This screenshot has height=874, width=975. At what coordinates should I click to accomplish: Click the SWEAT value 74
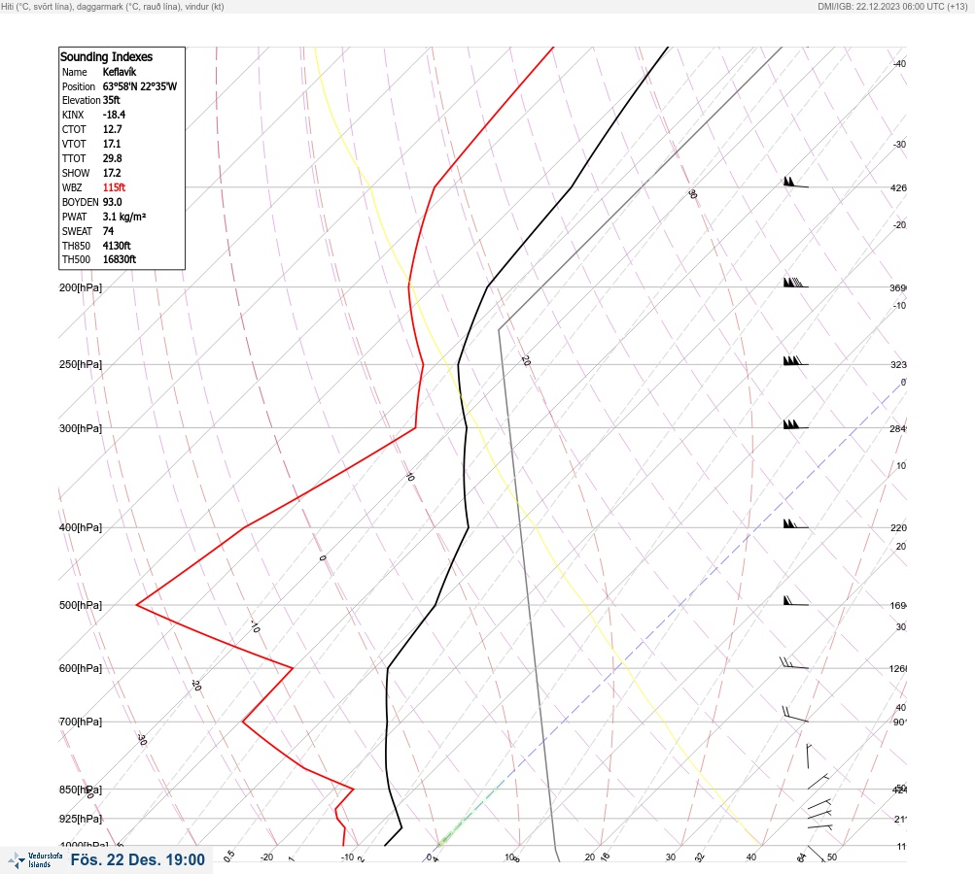[108, 230]
